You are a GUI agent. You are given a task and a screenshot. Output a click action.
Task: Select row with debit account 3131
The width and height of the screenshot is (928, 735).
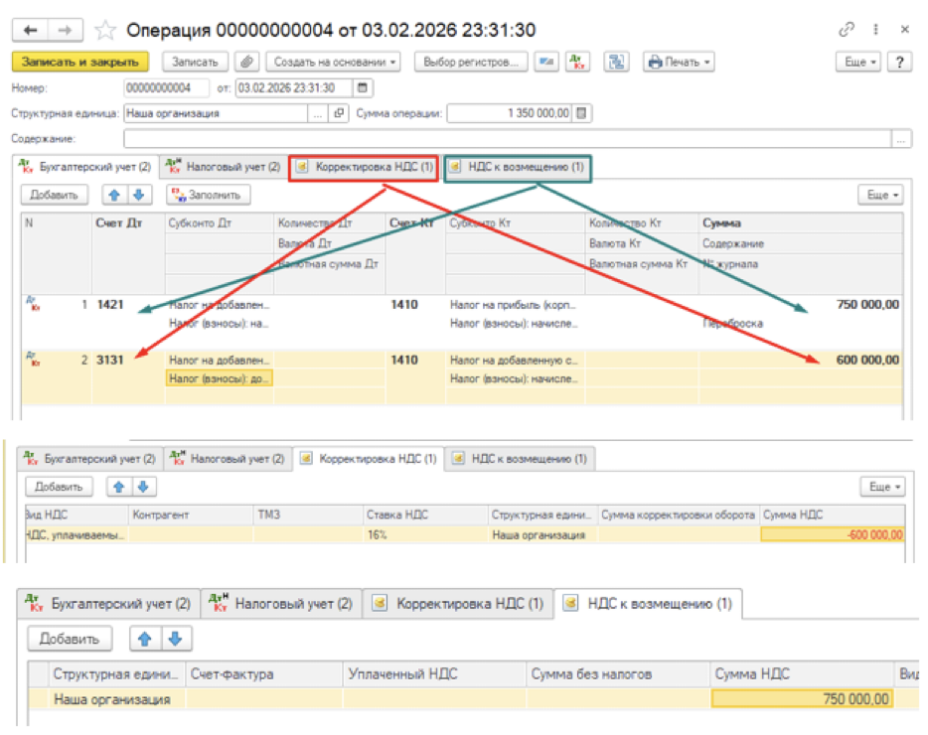pos(110,361)
